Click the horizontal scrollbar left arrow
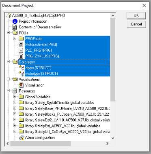Viewport: 151px width, 154px height. (8, 143)
